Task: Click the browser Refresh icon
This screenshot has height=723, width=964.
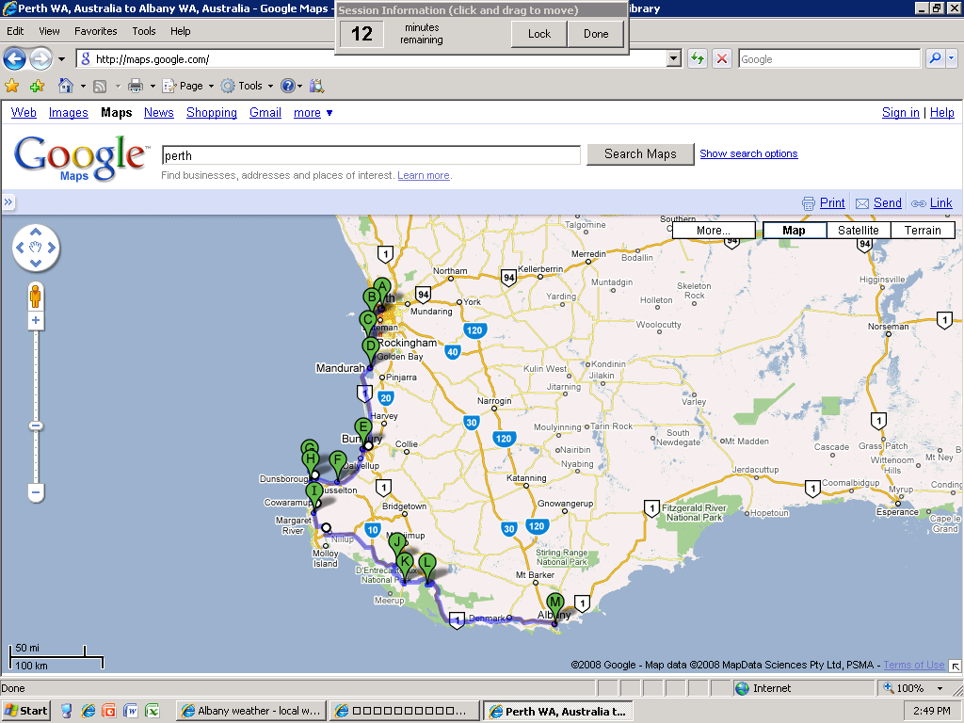Action: [x=698, y=58]
